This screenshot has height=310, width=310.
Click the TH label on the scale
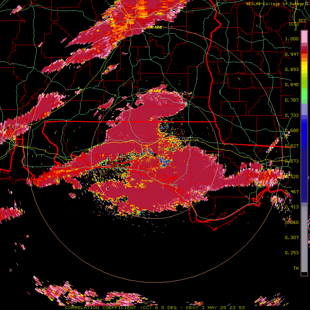[x=296, y=268]
